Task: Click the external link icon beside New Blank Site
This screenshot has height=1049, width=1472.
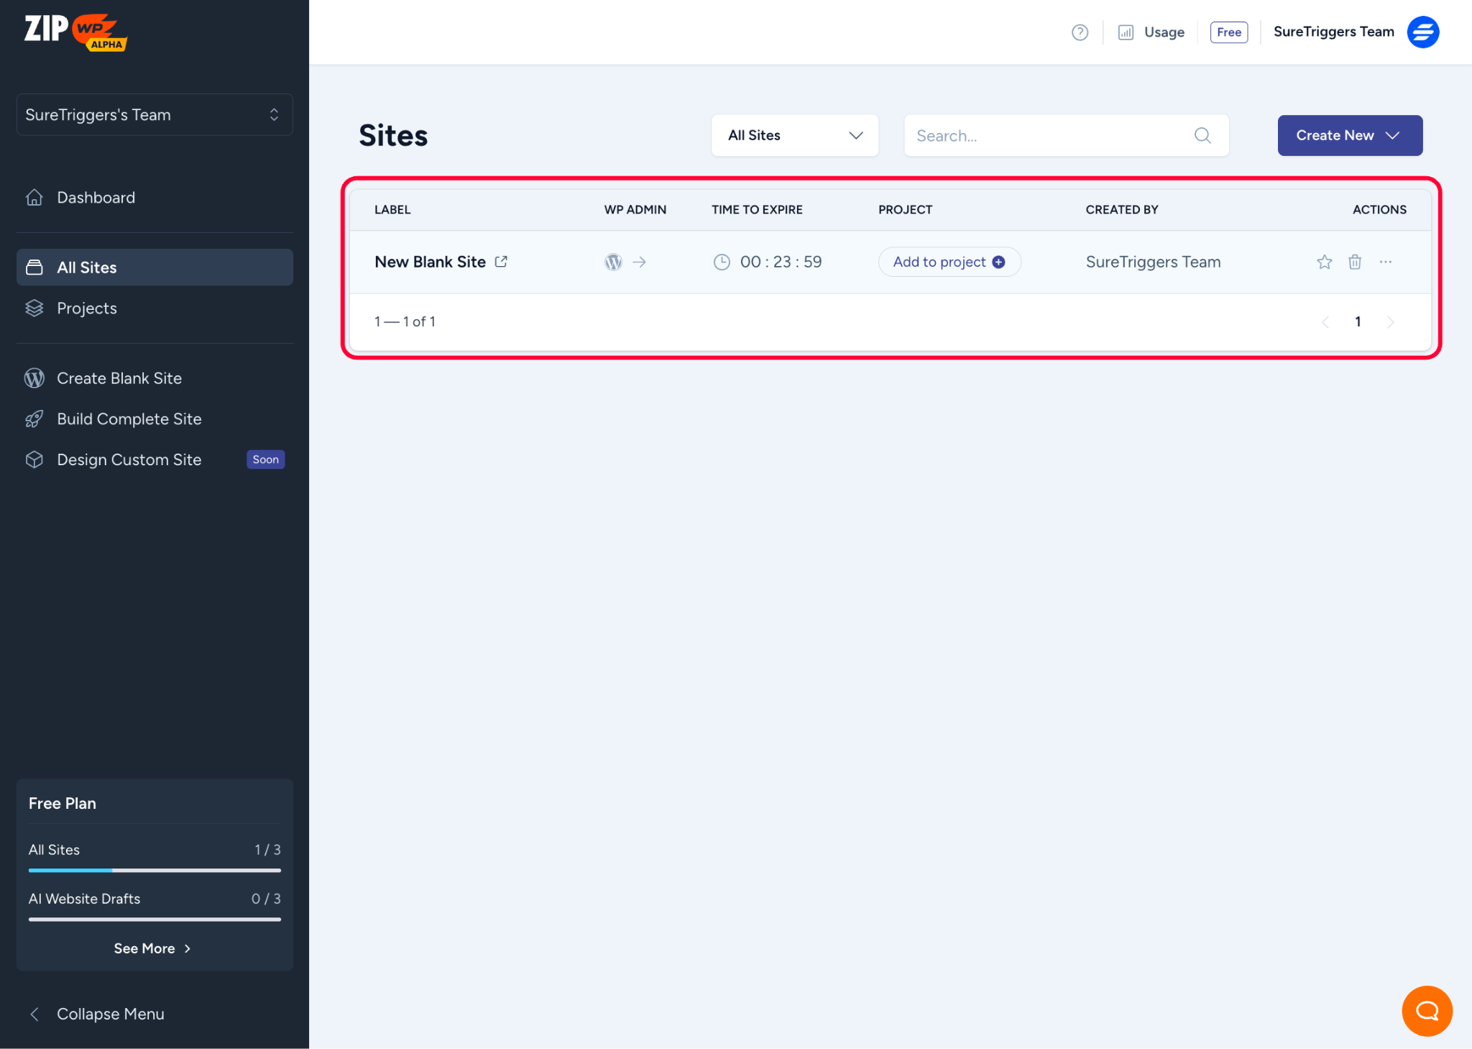Action: (x=501, y=262)
